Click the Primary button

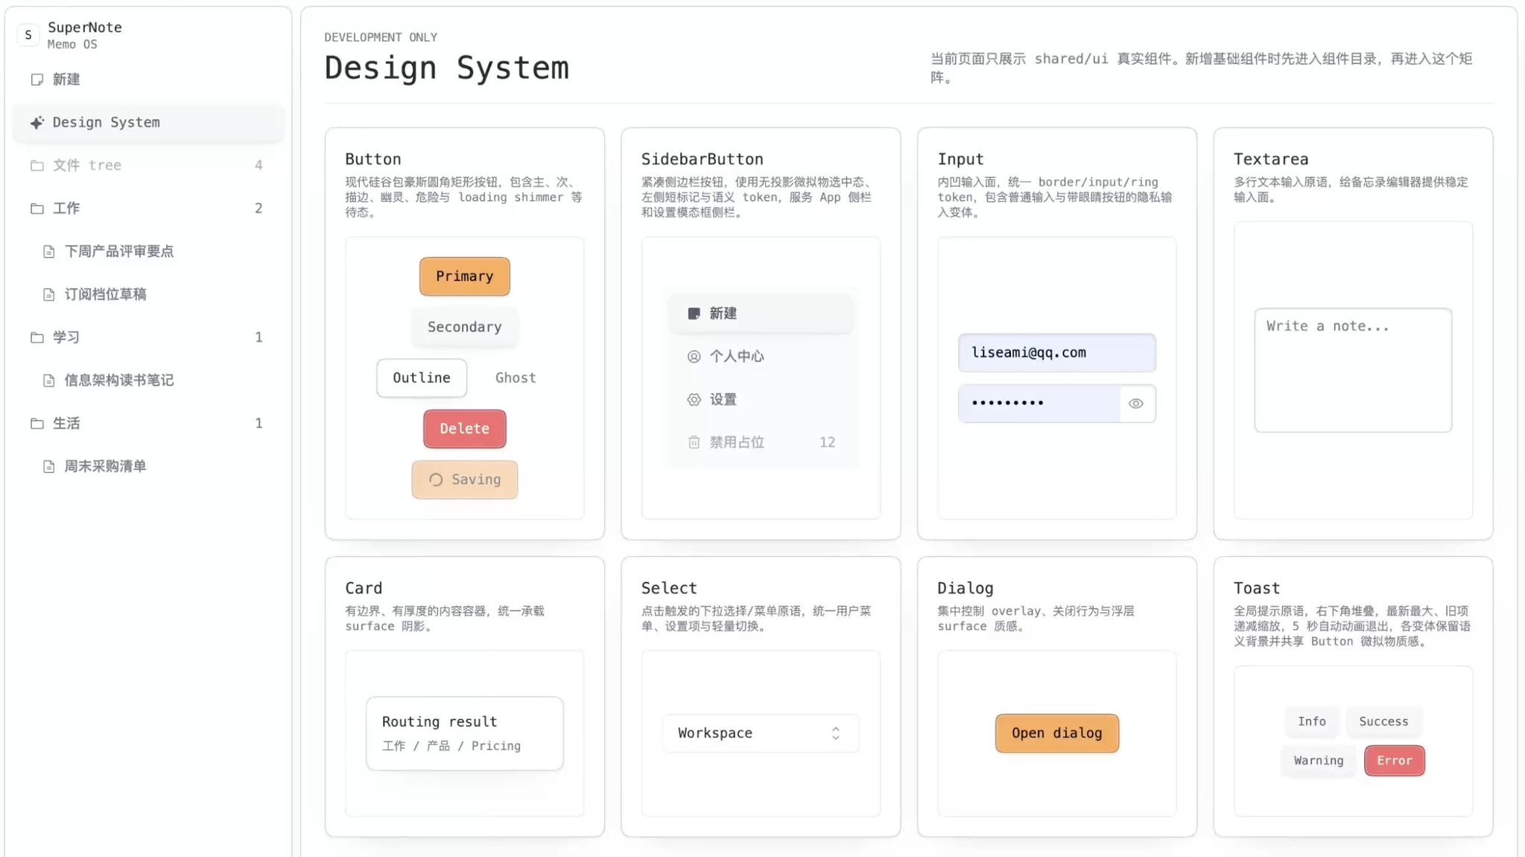click(464, 276)
